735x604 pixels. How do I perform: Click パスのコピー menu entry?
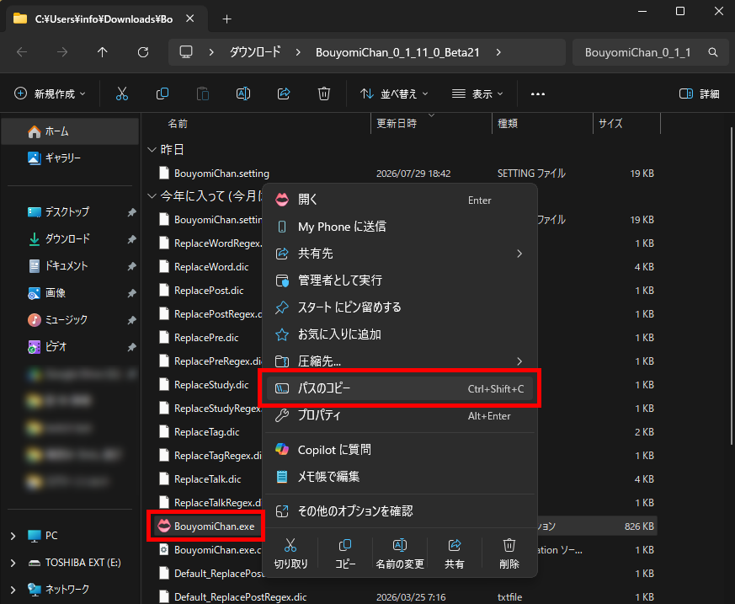coord(399,388)
